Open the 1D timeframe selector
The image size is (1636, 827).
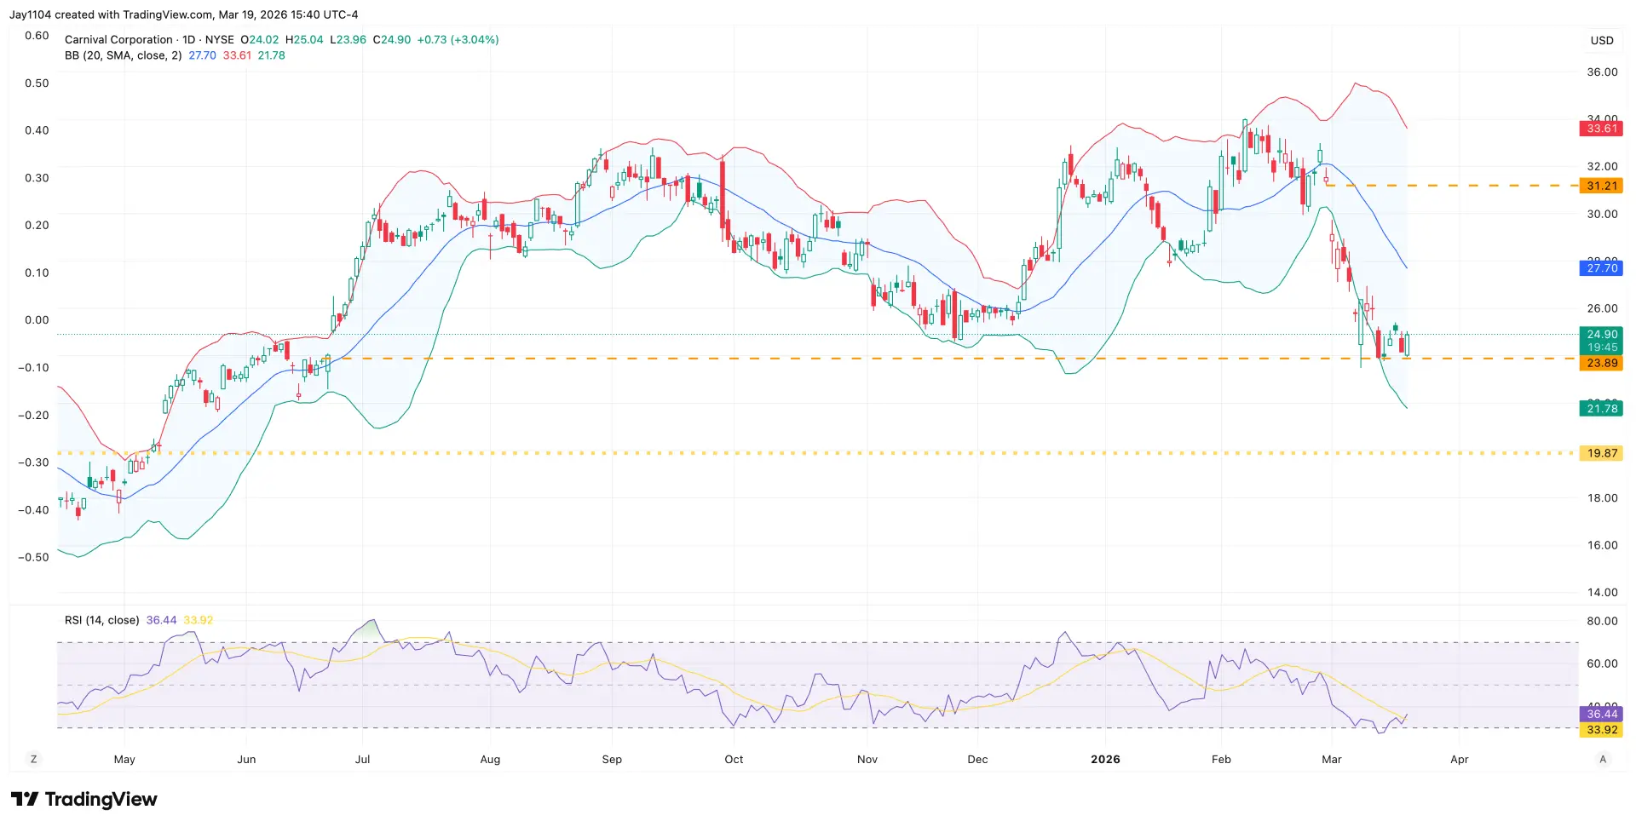tap(189, 39)
